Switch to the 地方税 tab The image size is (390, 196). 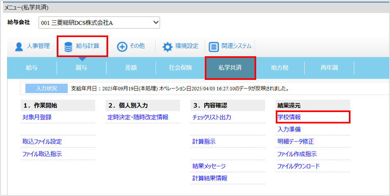[x=280, y=68]
